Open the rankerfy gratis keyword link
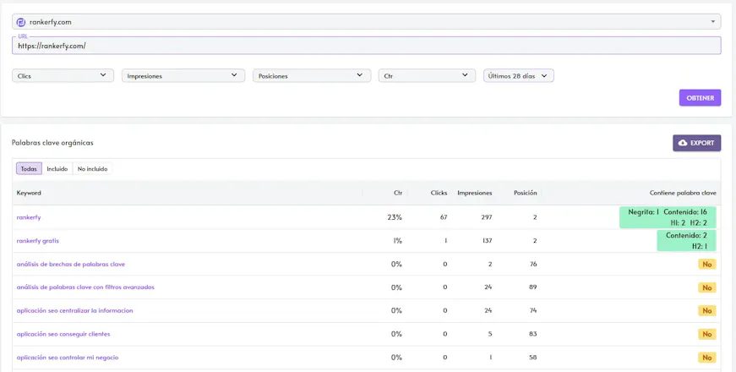736x372 pixels. [x=37, y=241]
